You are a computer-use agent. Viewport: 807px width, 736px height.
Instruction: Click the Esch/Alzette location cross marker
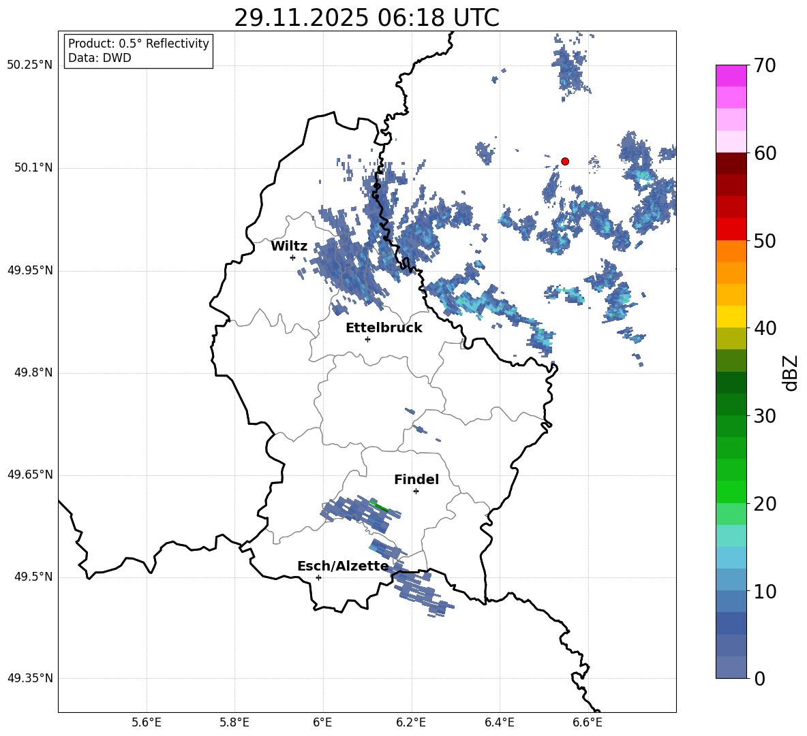coord(318,577)
